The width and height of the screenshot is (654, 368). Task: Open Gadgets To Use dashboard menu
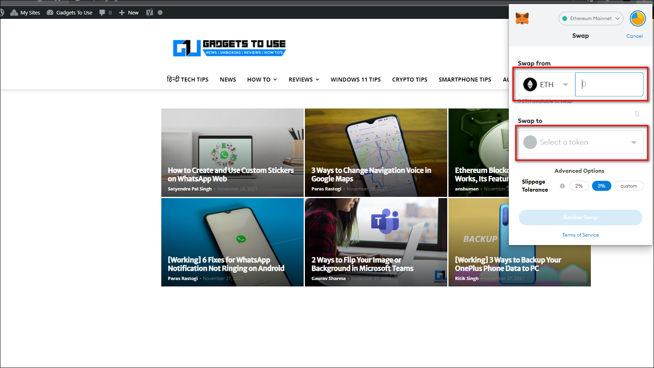point(70,12)
